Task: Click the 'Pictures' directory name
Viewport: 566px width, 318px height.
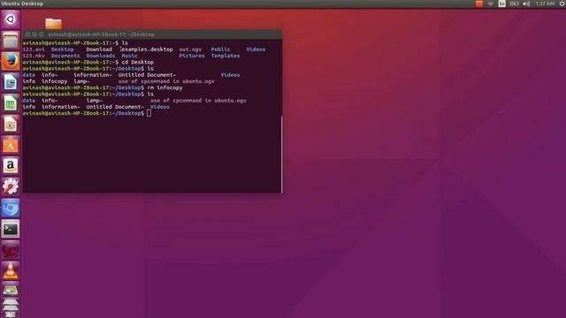Action: point(192,56)
